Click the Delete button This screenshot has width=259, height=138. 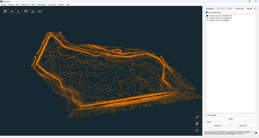[x=231, y=119]
